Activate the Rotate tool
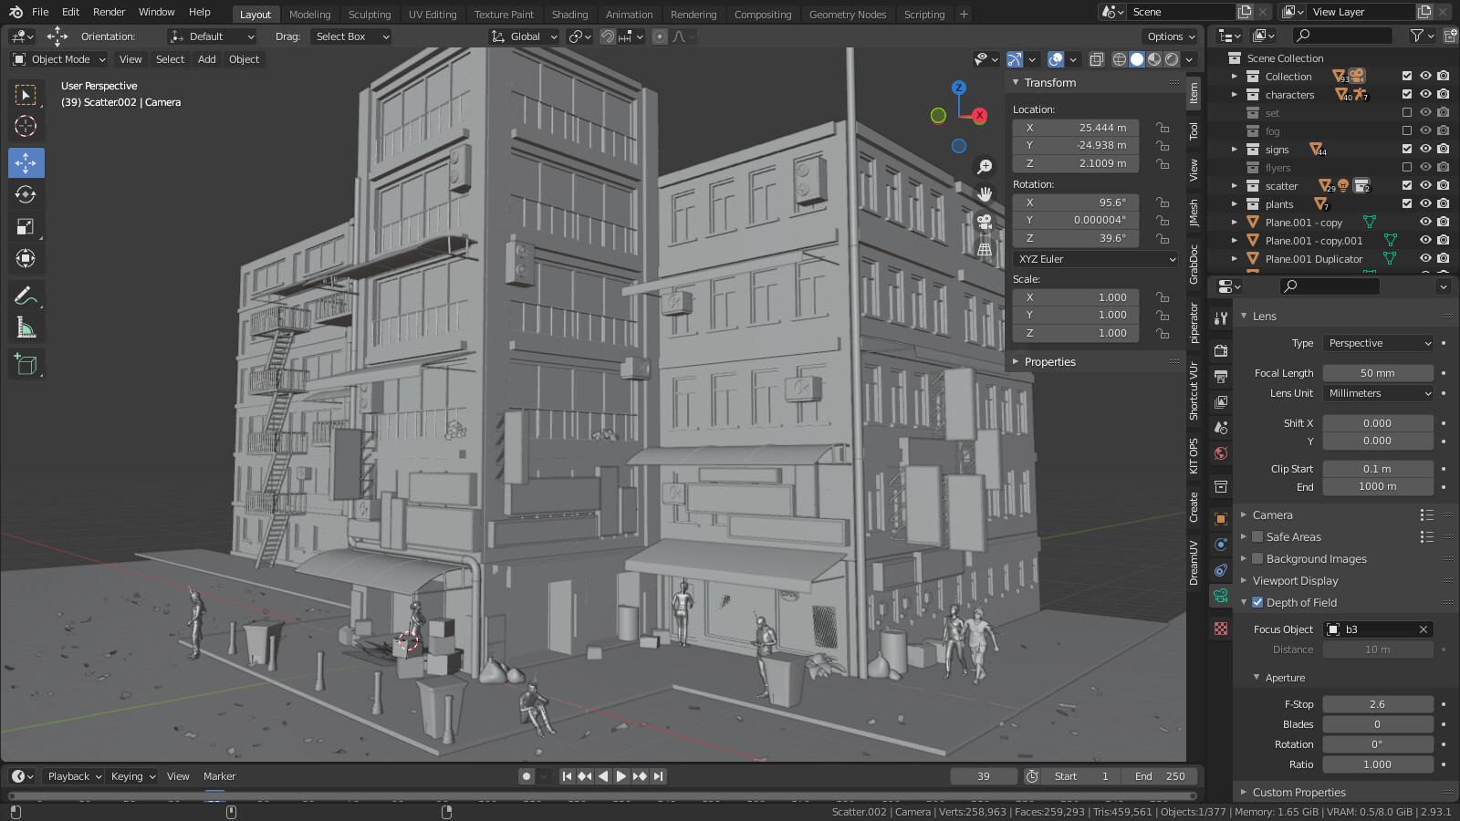 coord(26,195)
